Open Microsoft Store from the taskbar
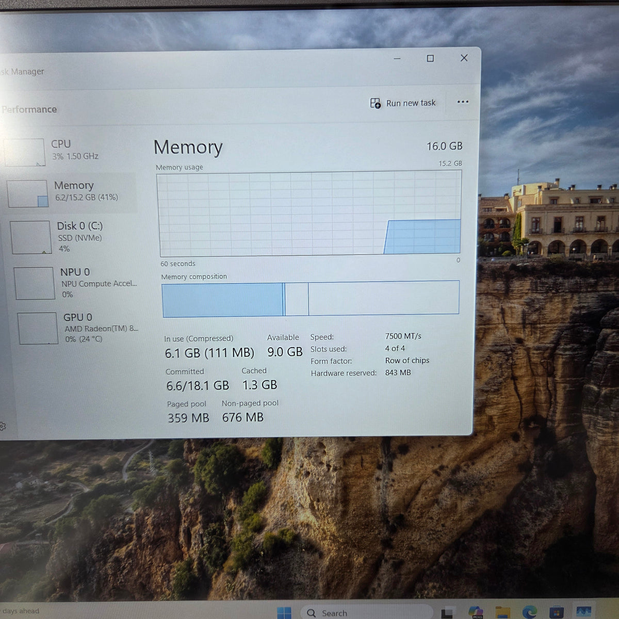 tap(557, 612)
